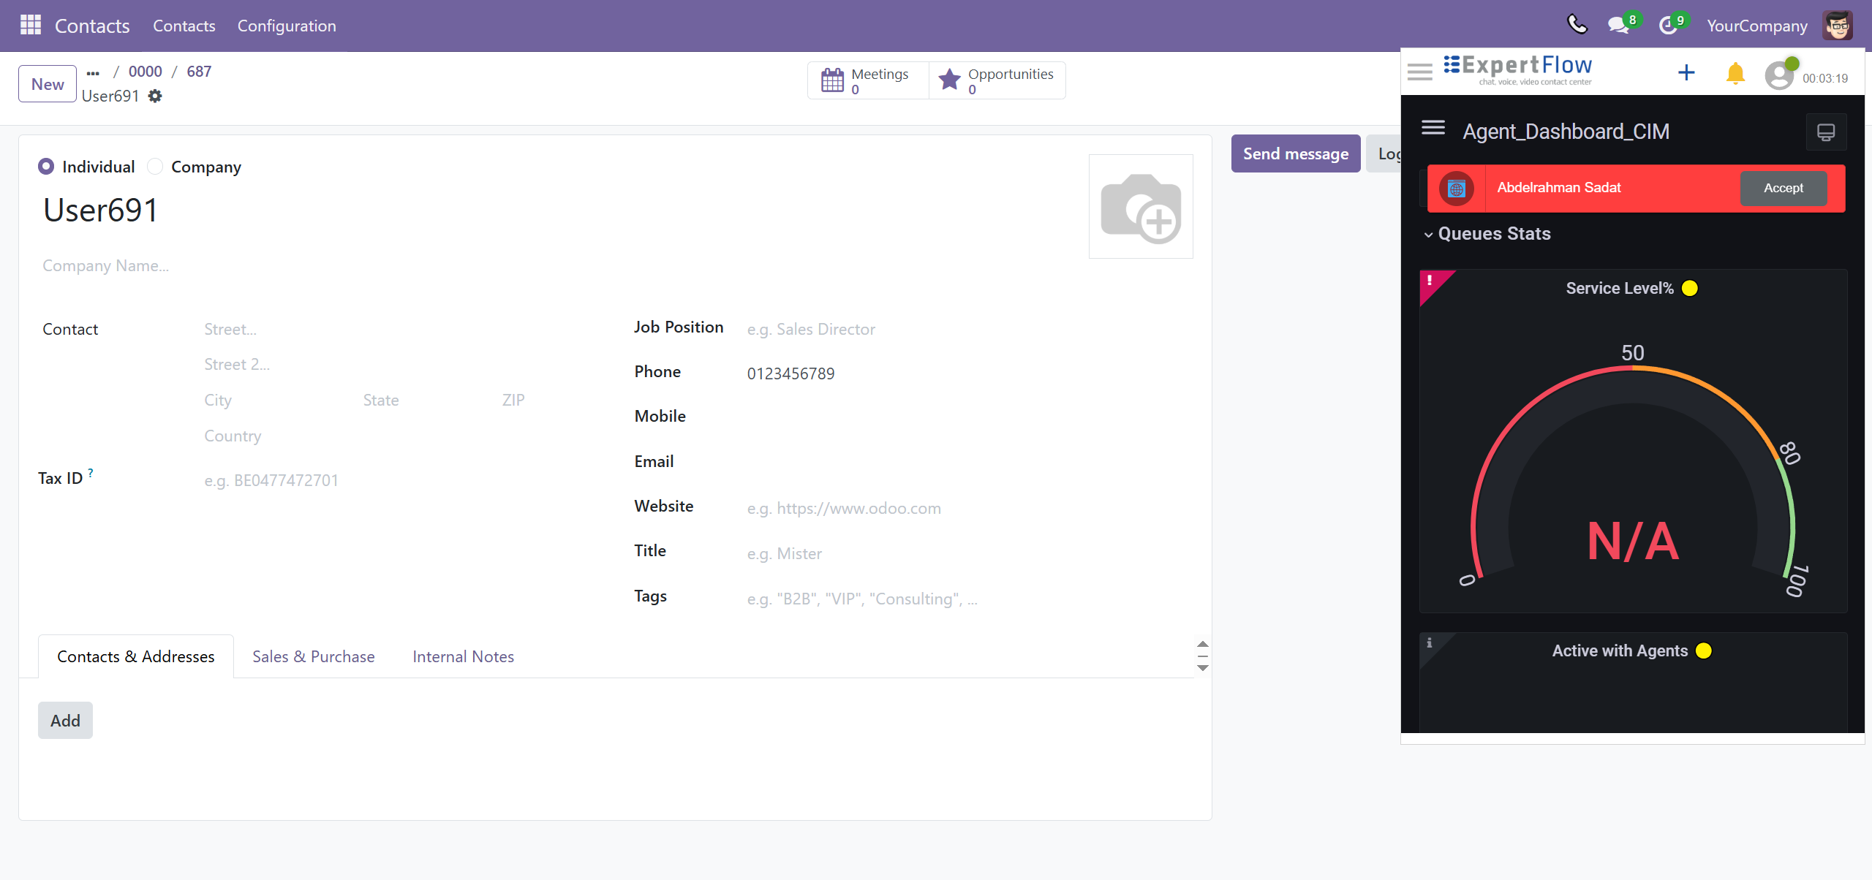The height and width of the screenshot is (880, 1872).
Task: Open the apps grid menu icon
Action: pos(30,26)
